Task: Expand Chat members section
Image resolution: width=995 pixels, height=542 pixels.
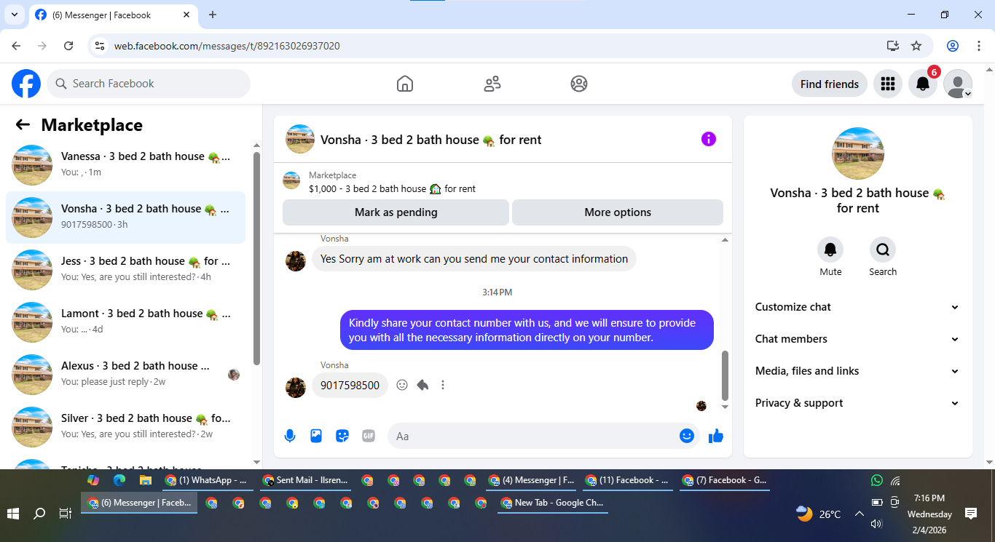Action: click(857, 339)
